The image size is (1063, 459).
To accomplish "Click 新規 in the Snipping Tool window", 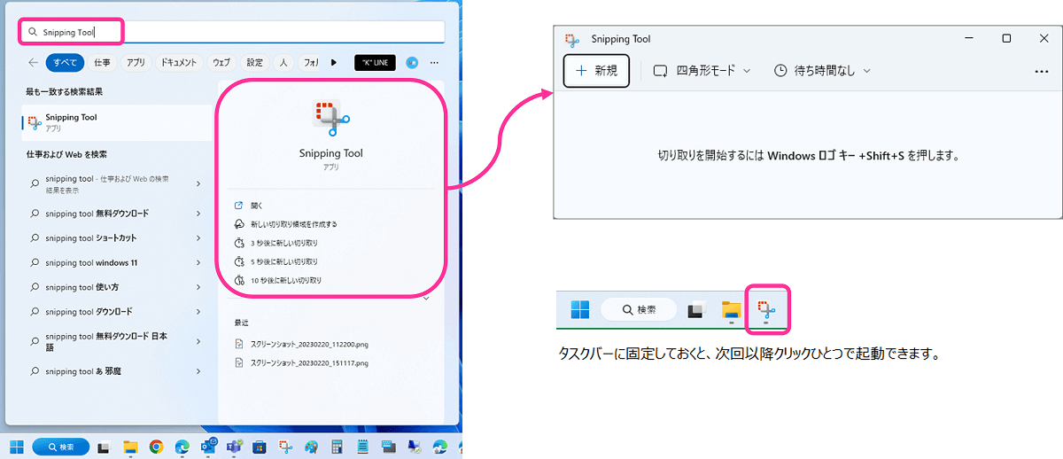I will coord(596,71).
